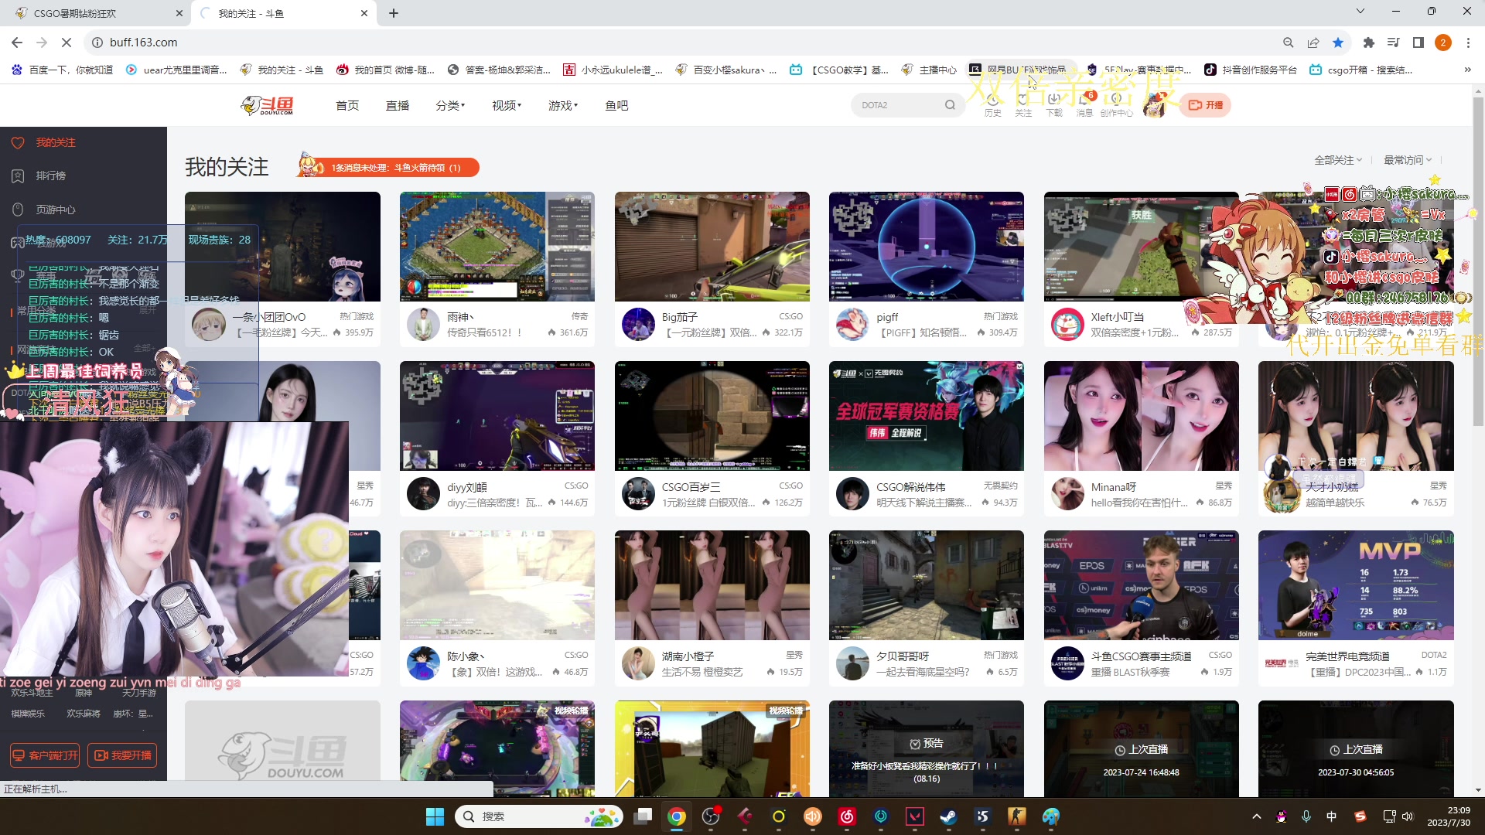
Task: Click the Windows taskbar search box
Action: 539,816
